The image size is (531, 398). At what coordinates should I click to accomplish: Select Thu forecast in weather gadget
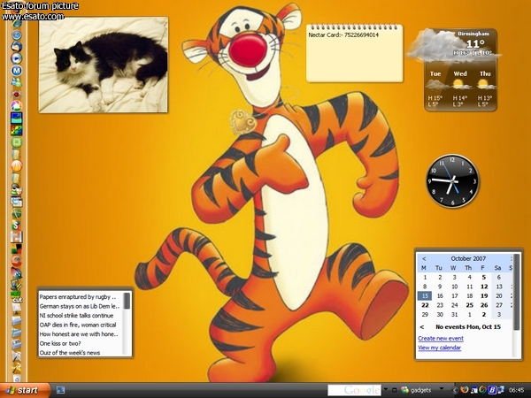coord(485,90)
